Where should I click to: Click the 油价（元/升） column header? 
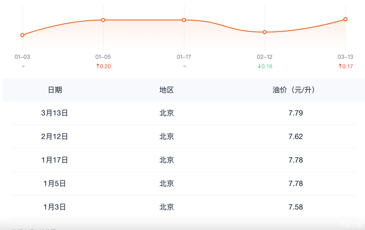(x=294, y=90)
